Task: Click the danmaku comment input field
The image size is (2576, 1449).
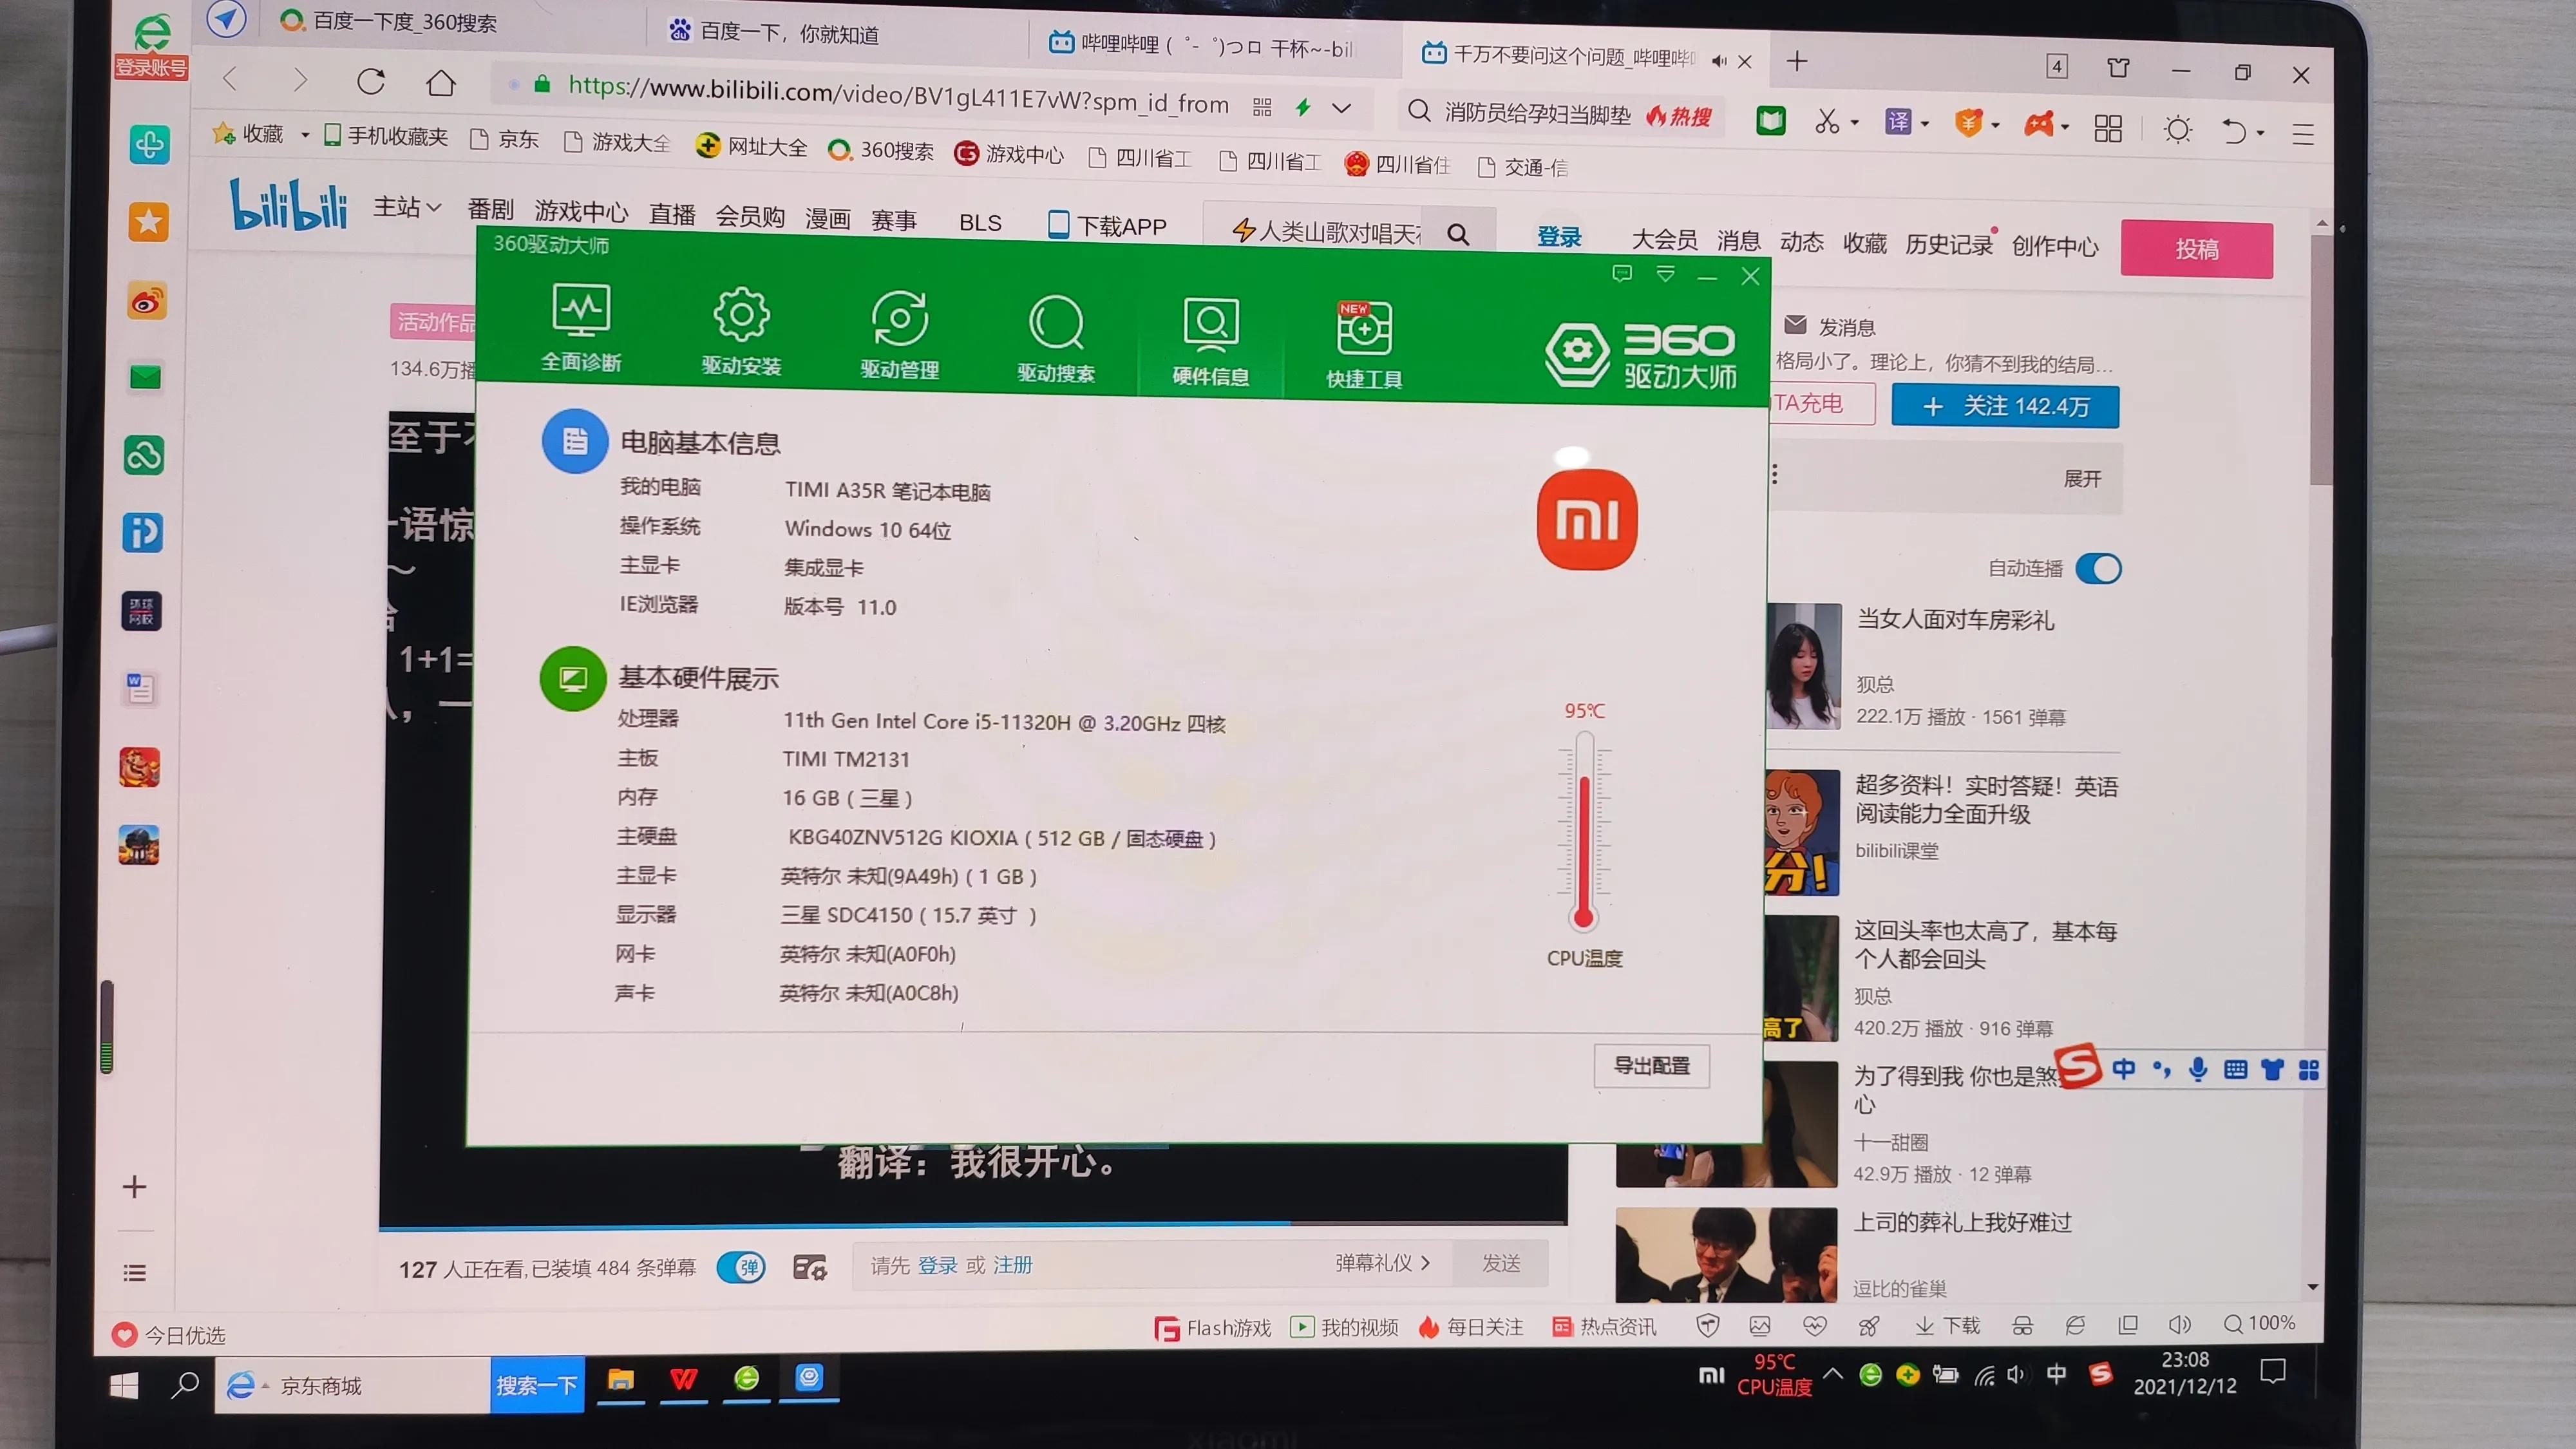Action: click(1100, 1264)
